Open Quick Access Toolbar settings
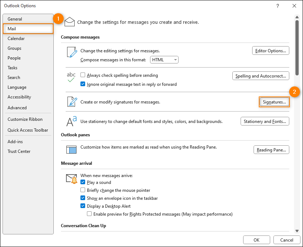Viewport: 303px width, 247px height. tap(28, 130)
